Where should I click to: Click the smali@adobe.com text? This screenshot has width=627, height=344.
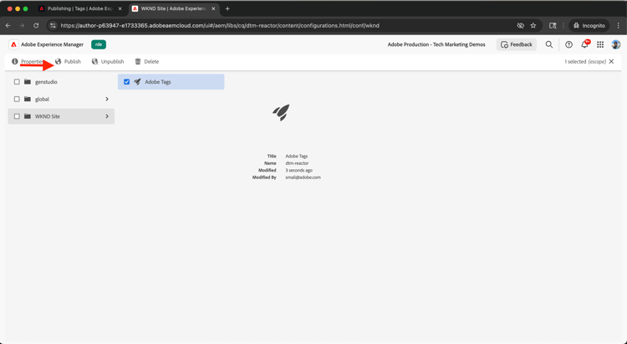click(303, 177)
